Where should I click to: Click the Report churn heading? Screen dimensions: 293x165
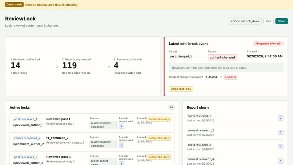[198, 108]
